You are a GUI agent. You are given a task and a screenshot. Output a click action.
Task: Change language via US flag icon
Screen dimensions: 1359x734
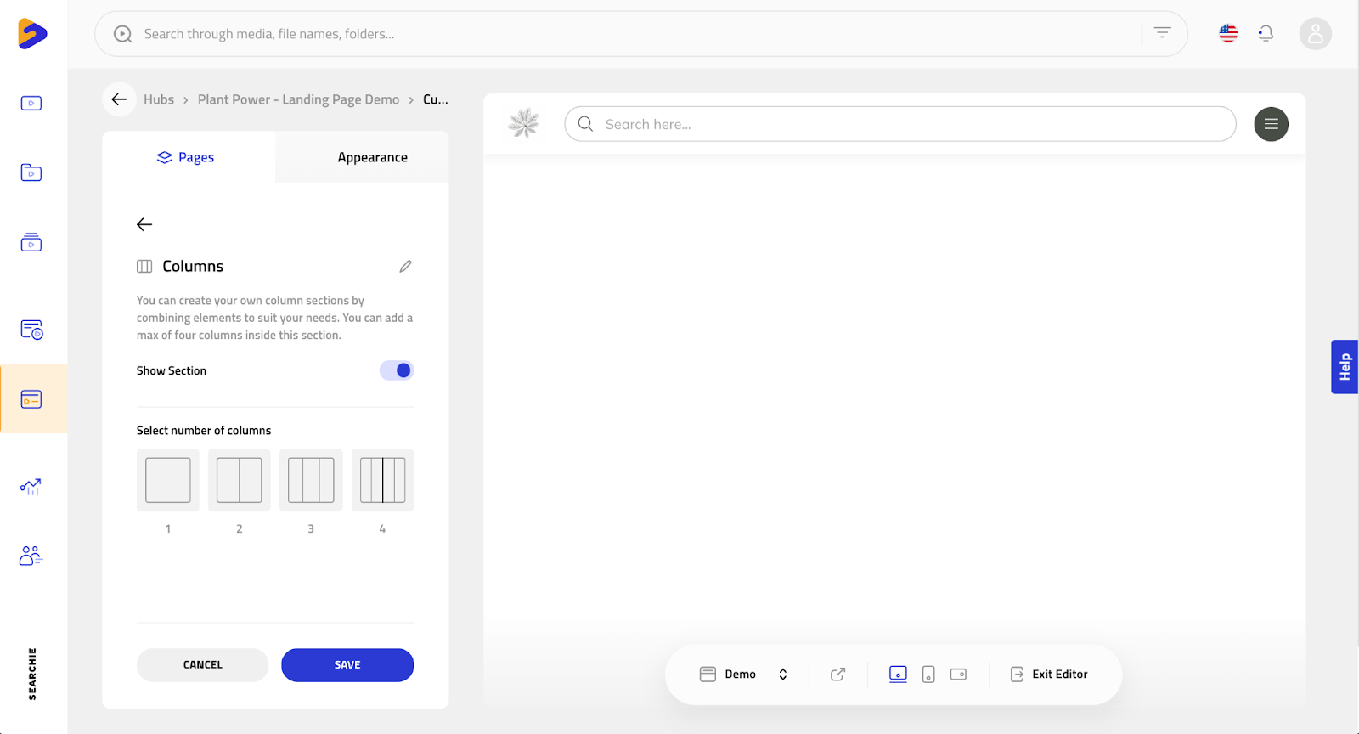tap(1228, 33)
